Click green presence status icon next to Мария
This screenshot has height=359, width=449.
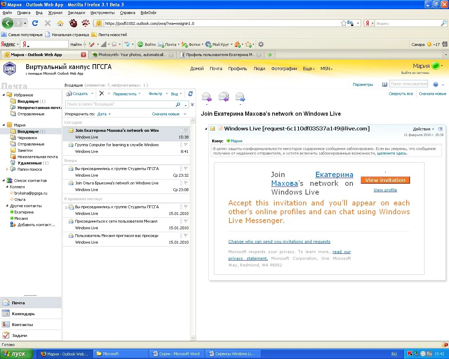tap(436, 66)
